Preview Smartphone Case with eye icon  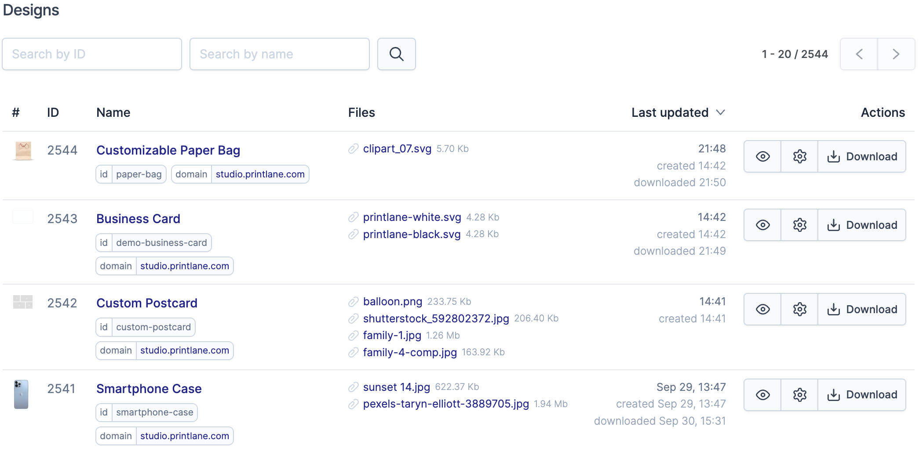coord(762,395)
